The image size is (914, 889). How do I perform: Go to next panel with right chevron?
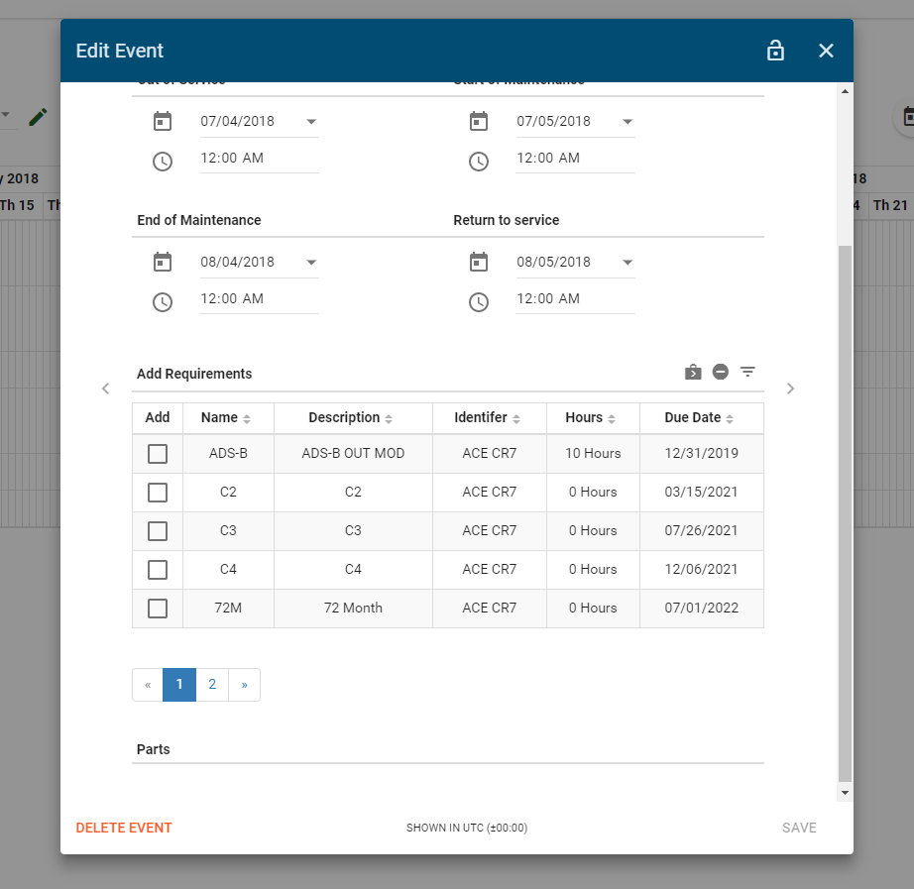click(790, 389)
